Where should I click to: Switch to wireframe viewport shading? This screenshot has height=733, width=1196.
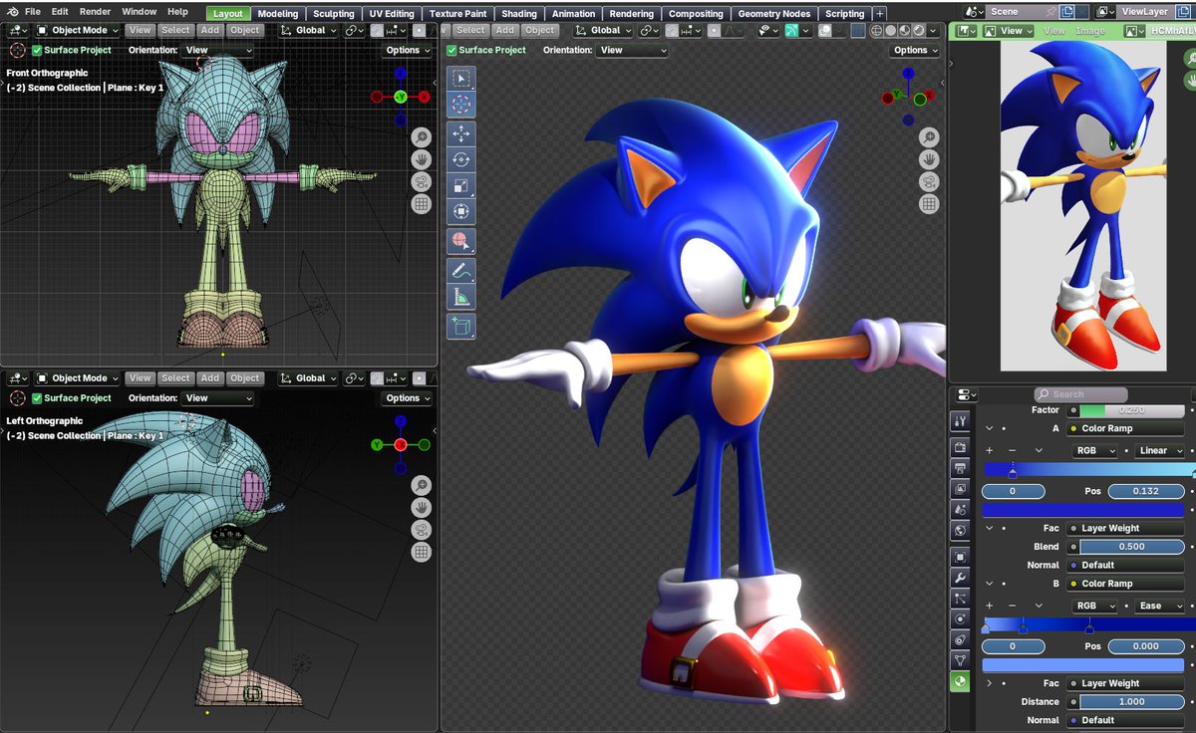[x=877, y=31]
